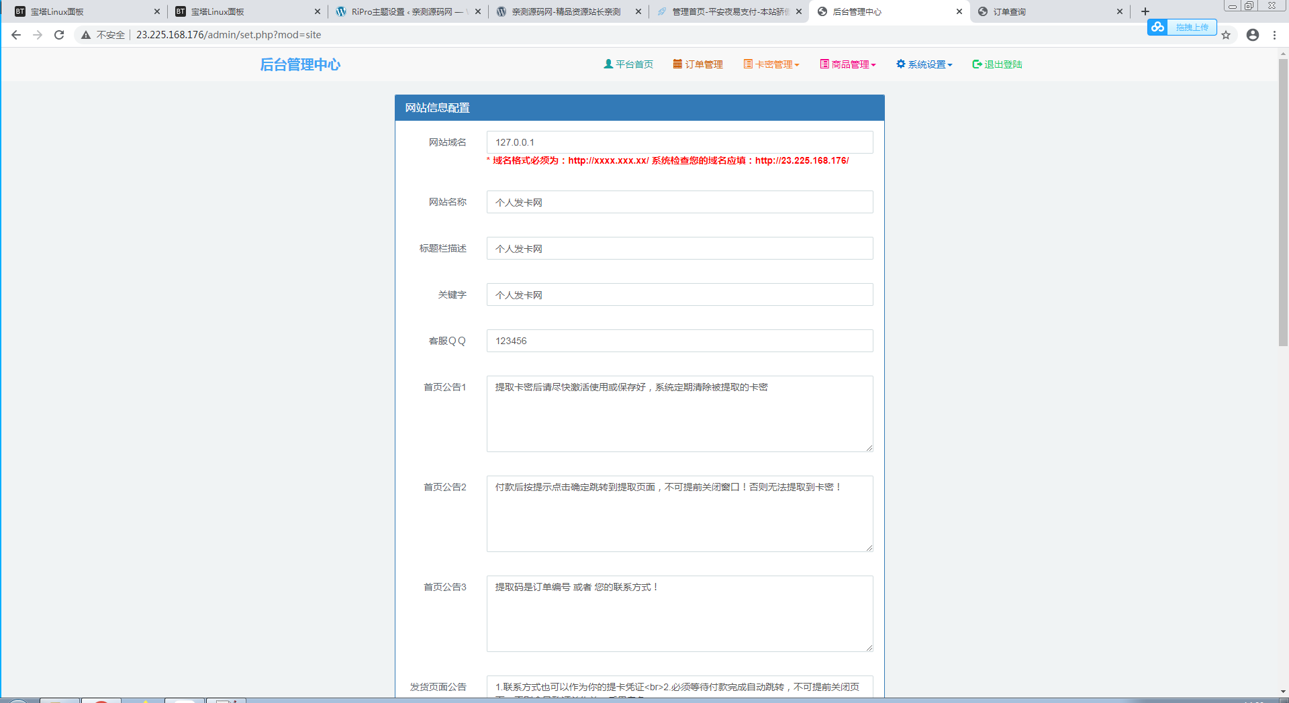The image size is (1289, 703).
Task: Click the 后台管理中心 brand link
Action: click(300, 64)
